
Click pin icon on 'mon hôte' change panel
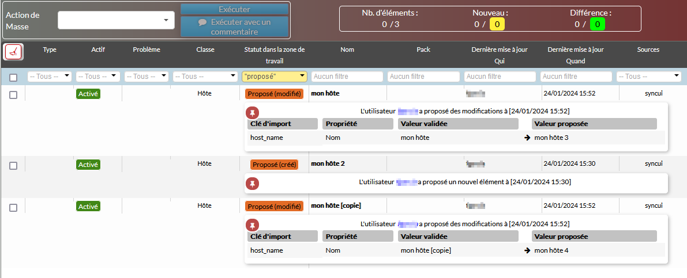(x=253, y=113)
